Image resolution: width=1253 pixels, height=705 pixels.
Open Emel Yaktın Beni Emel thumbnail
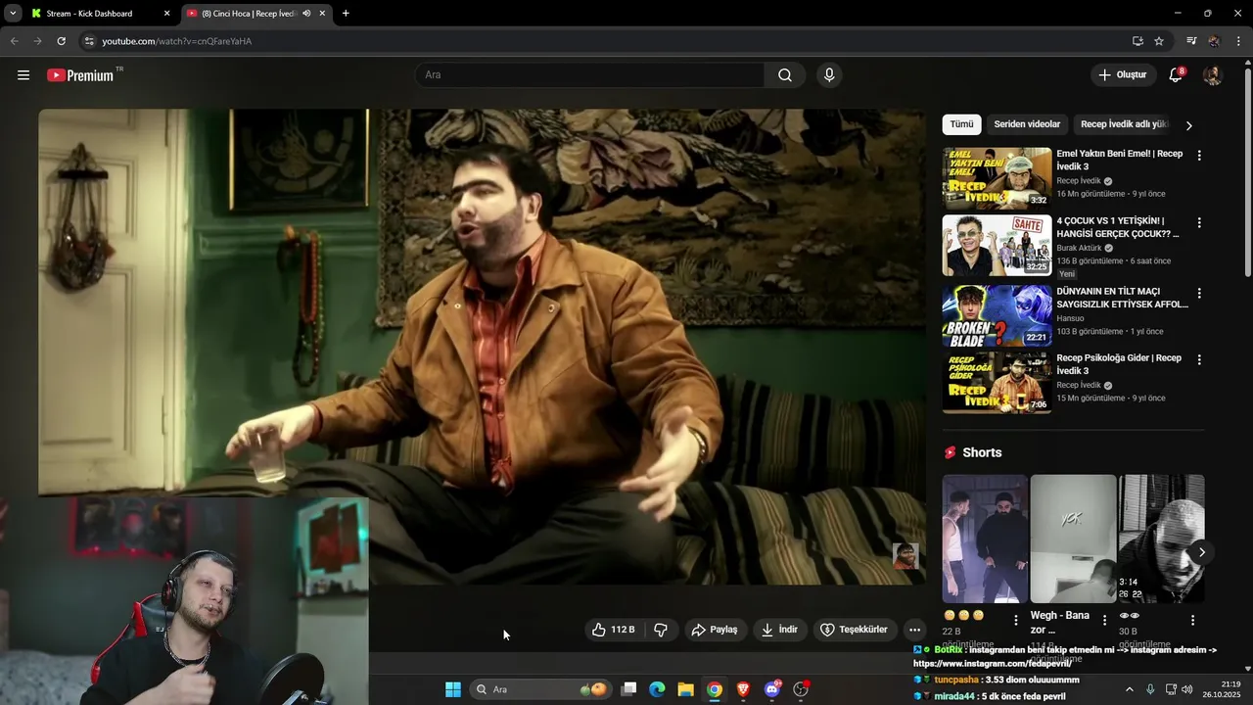[x=997, y=178]
